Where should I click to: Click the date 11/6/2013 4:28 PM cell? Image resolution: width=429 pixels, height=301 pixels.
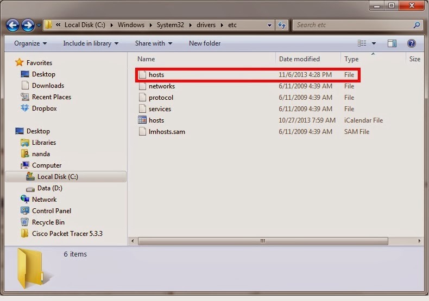coord(305,75)
